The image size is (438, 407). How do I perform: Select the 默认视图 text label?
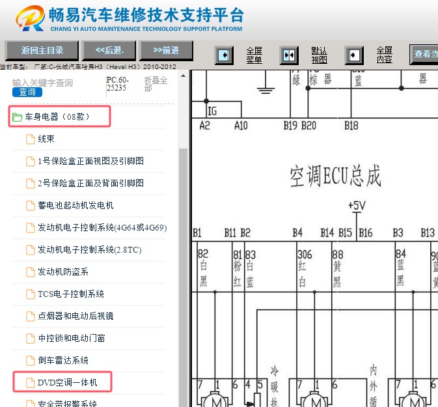click(x=320, y=55)
